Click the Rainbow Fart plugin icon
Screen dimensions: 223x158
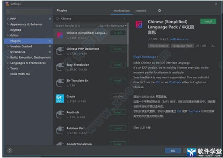click(60, 130)
